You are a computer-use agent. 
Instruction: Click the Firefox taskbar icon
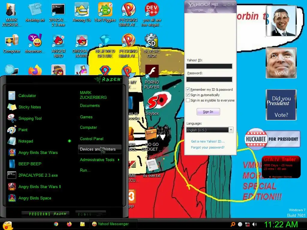click(69, 224)
